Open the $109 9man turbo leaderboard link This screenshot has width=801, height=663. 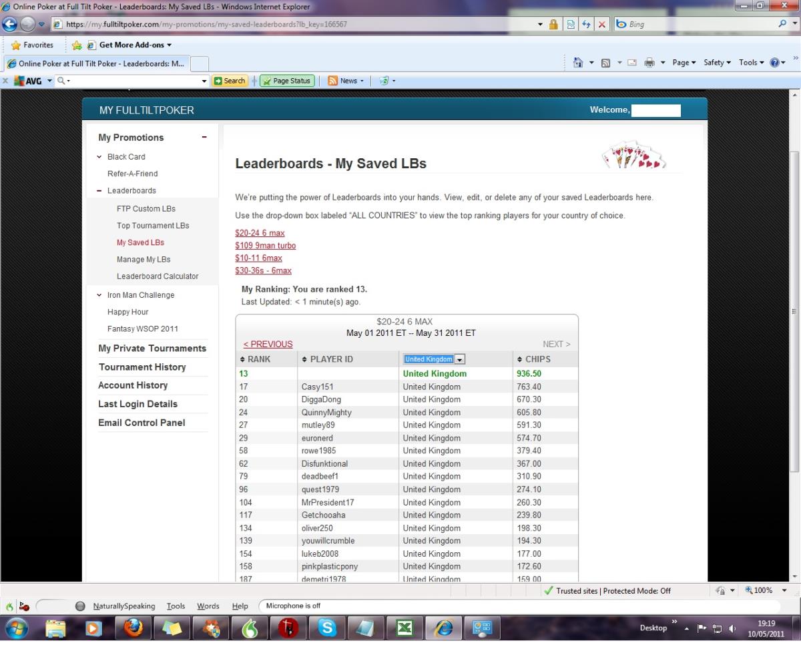(266, 246)
